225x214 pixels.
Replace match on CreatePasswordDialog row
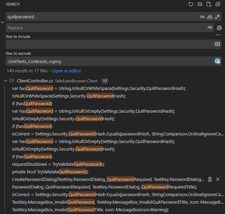210,179
